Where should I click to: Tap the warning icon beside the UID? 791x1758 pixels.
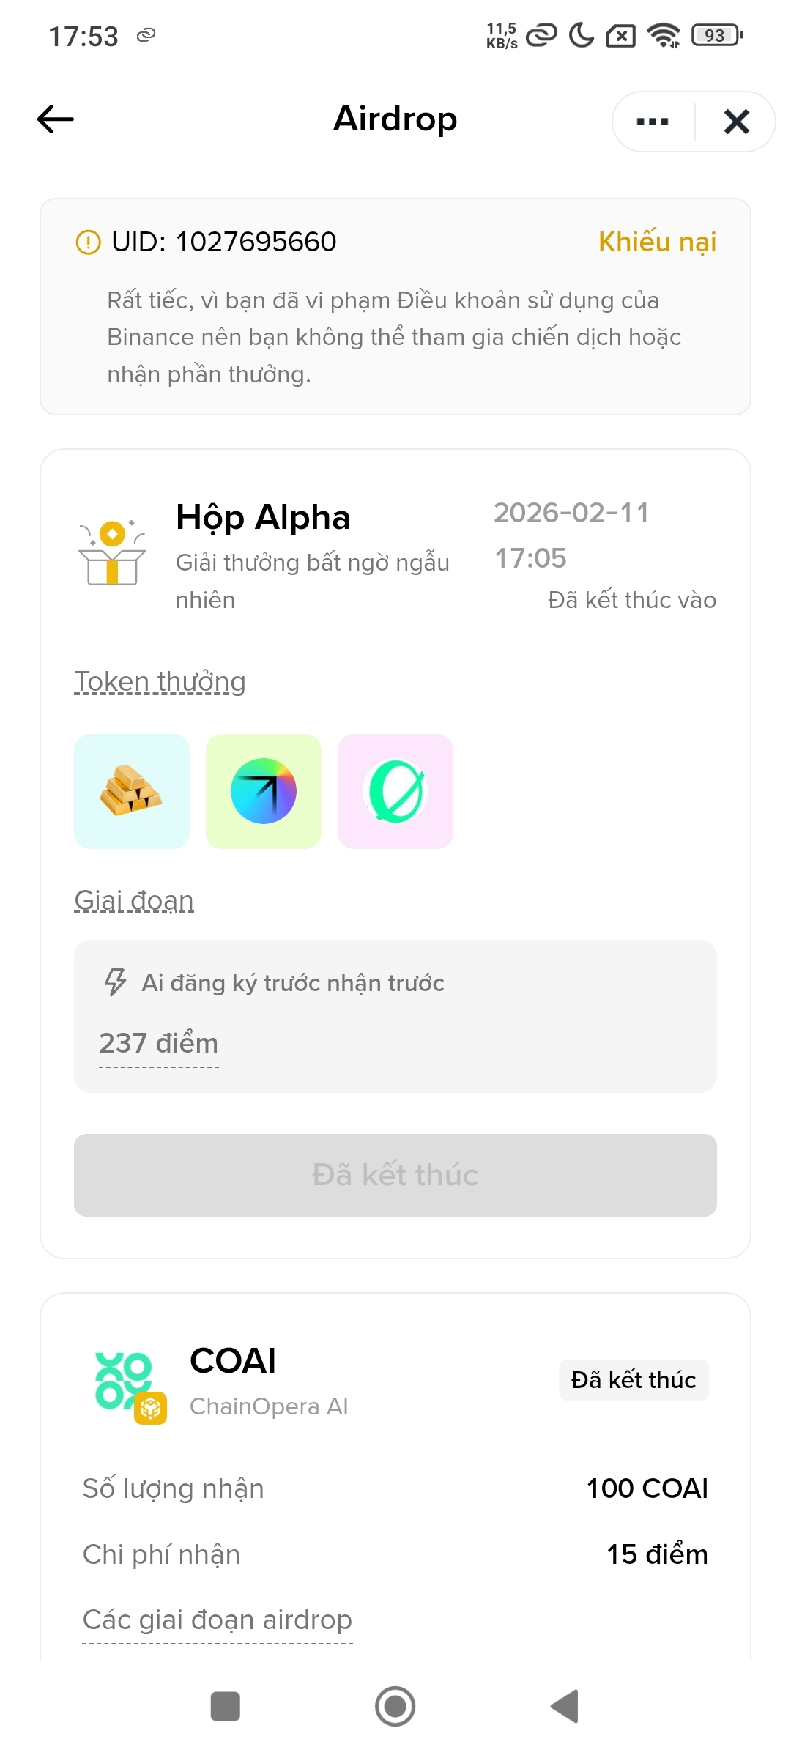click(x=88, y=242)
